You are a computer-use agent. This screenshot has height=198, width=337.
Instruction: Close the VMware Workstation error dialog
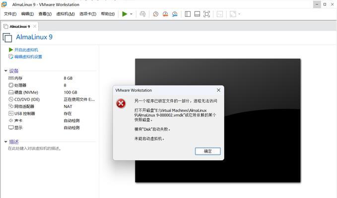click(x=218, y=90)
